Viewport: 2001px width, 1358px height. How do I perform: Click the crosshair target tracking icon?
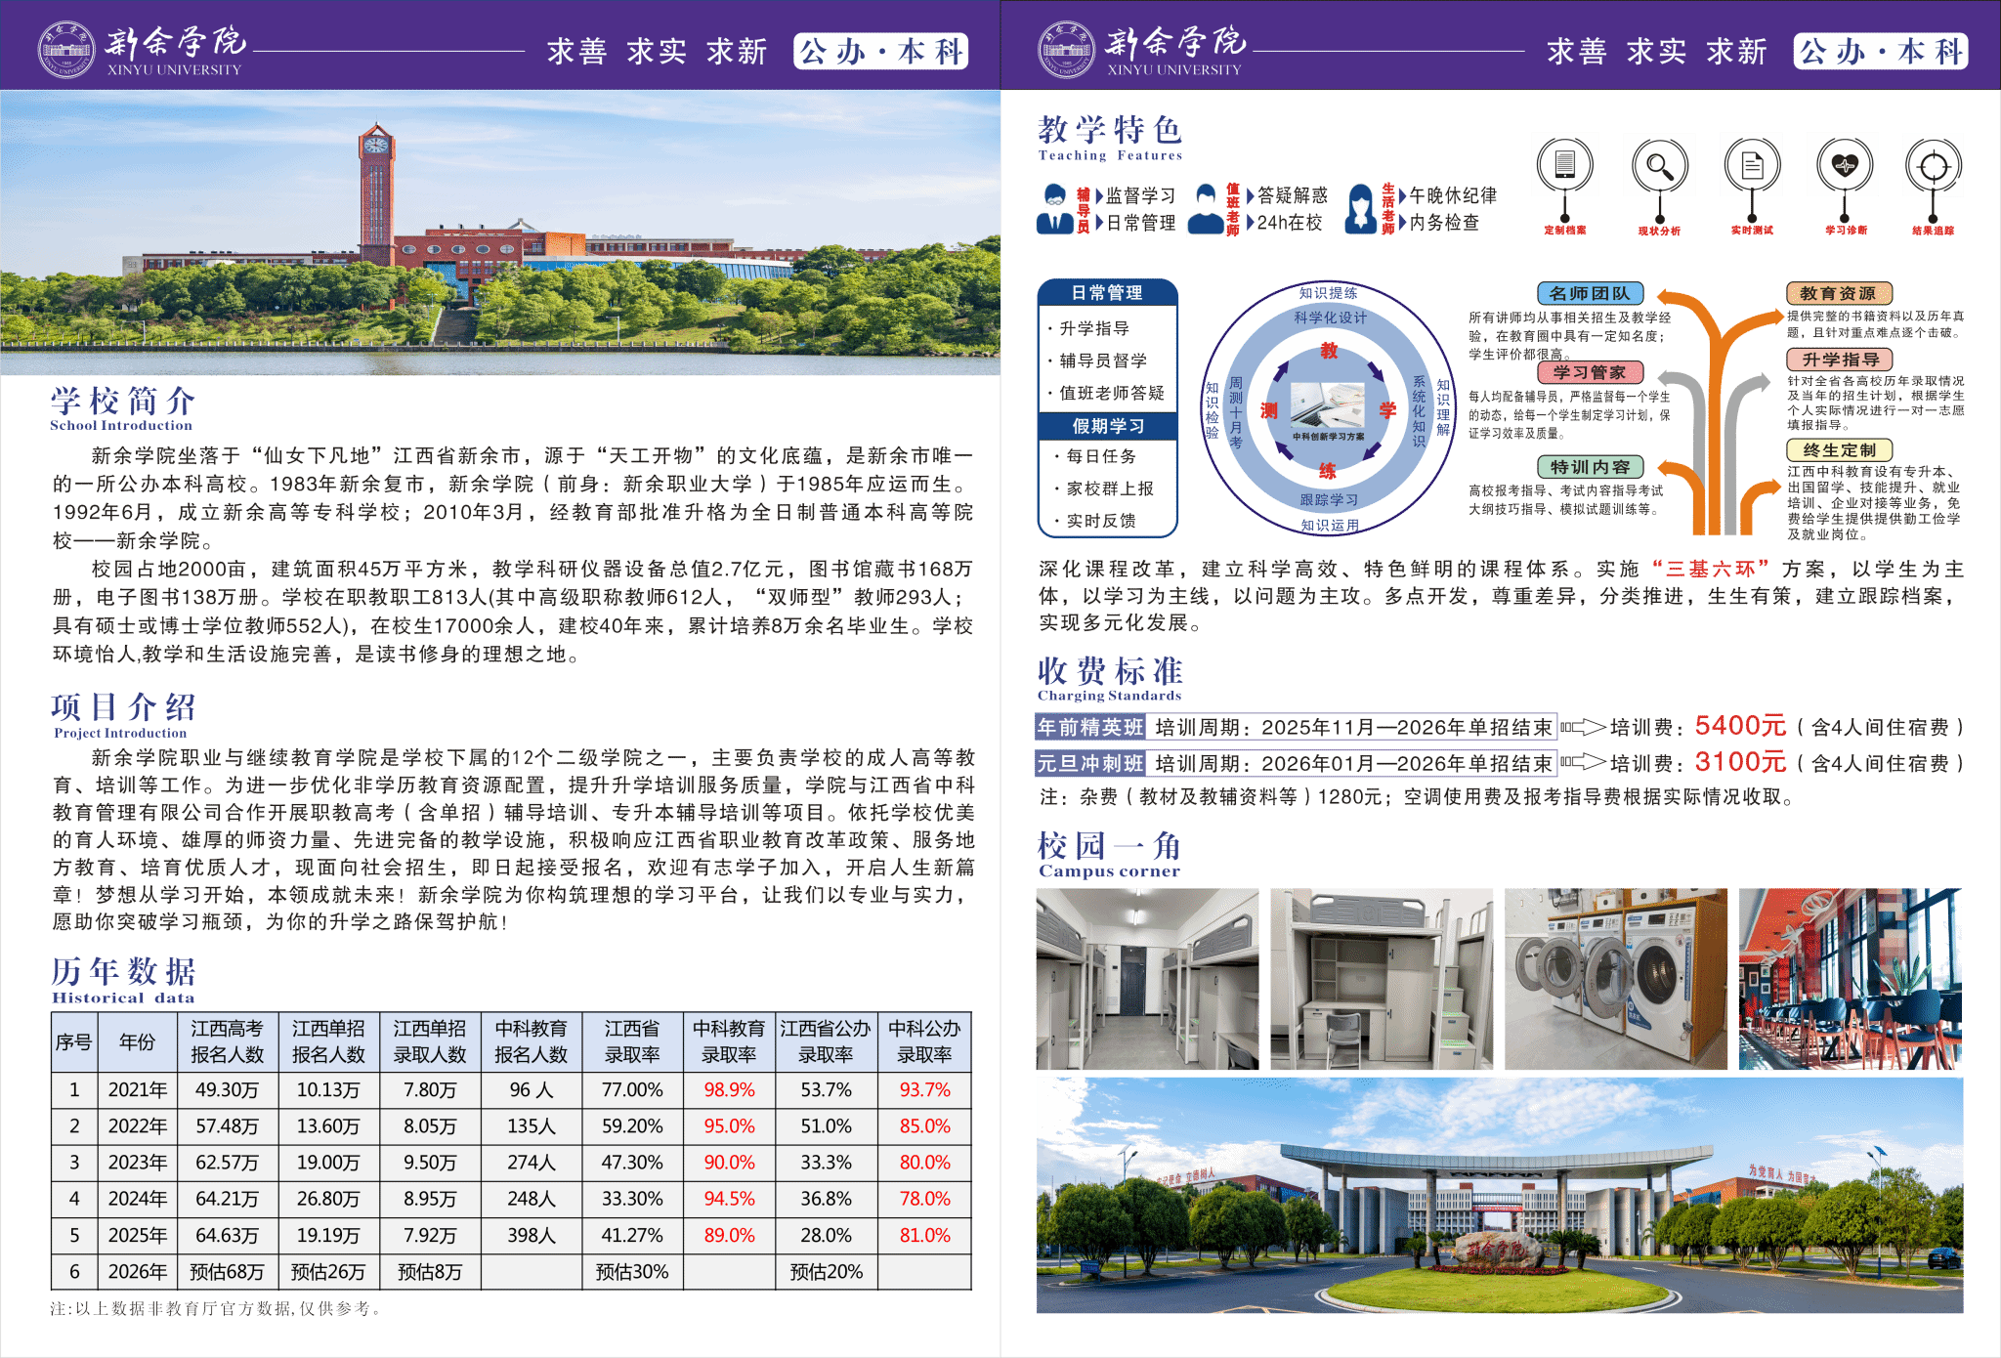coord(1933,166)
